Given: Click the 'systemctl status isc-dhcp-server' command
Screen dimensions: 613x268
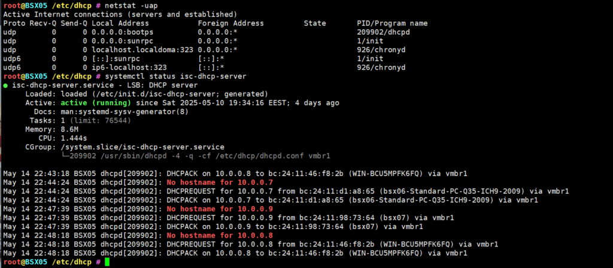Looking at the screenshot, I should click(176, 77).
